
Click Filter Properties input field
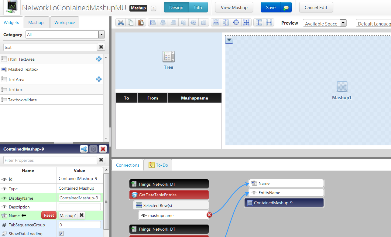[50, 160]
